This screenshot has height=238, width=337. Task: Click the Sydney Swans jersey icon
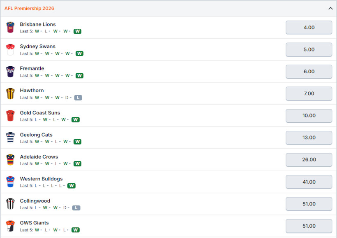pyautogui.click(x=10, y=49)
